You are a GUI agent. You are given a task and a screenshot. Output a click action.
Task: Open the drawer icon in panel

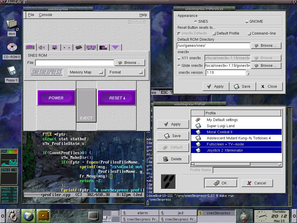44,216
